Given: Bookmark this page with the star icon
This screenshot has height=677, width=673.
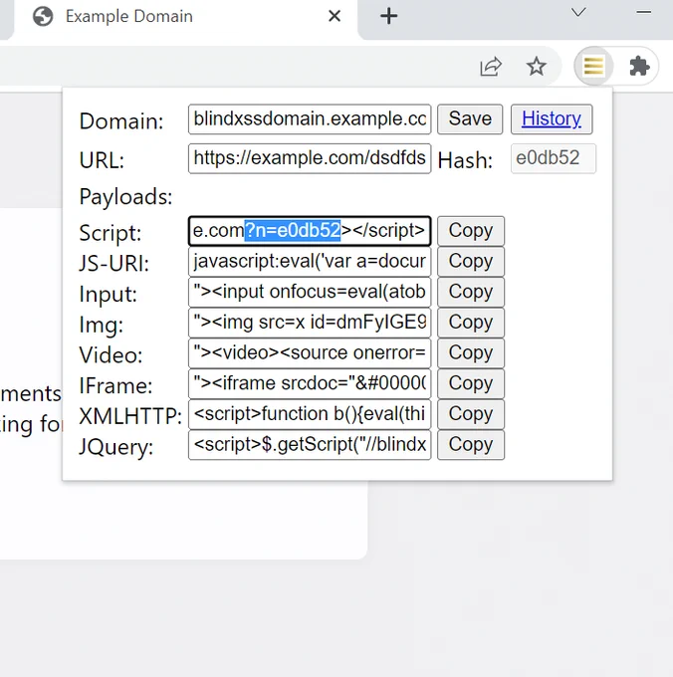Looking at the screenshot, I should [x=537, y=67].
